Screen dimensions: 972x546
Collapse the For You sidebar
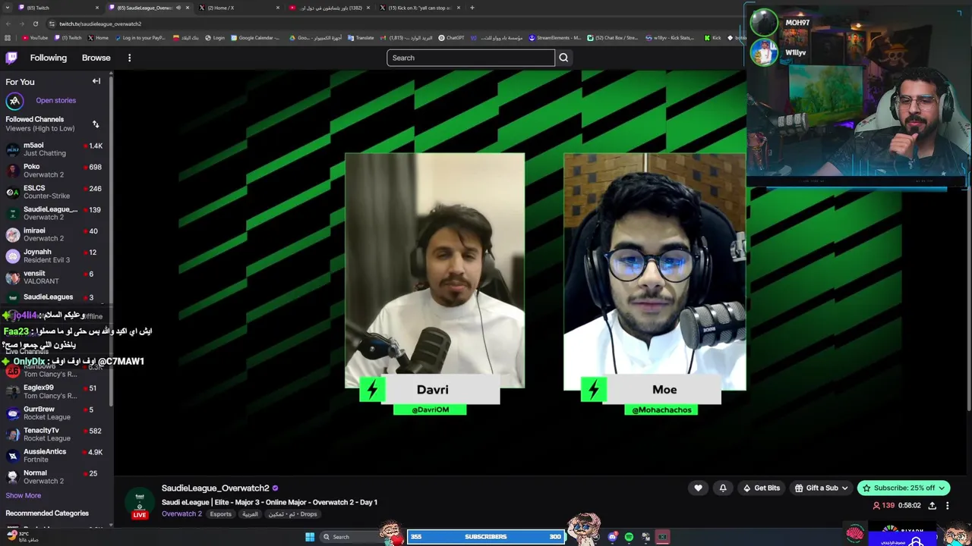pyautogui.click(x=96, y=81)
